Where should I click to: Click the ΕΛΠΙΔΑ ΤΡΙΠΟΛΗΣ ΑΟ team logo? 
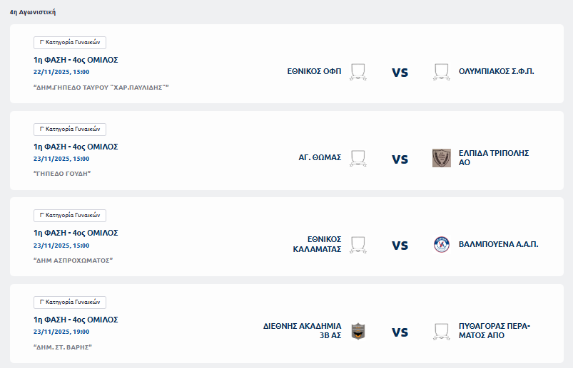pos(442,158)
